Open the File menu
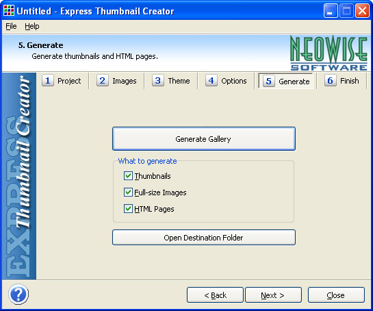Image resolution: width=373 pixels, height=311 pixels. tap(11, 26)
